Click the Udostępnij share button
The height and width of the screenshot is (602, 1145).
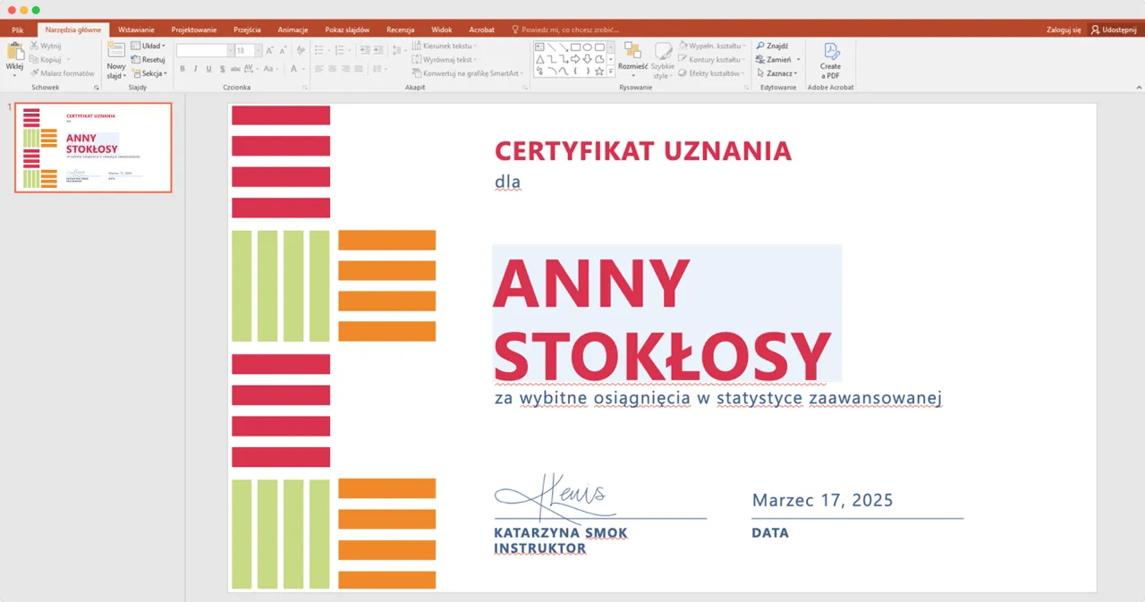(x=1114, y=30)
